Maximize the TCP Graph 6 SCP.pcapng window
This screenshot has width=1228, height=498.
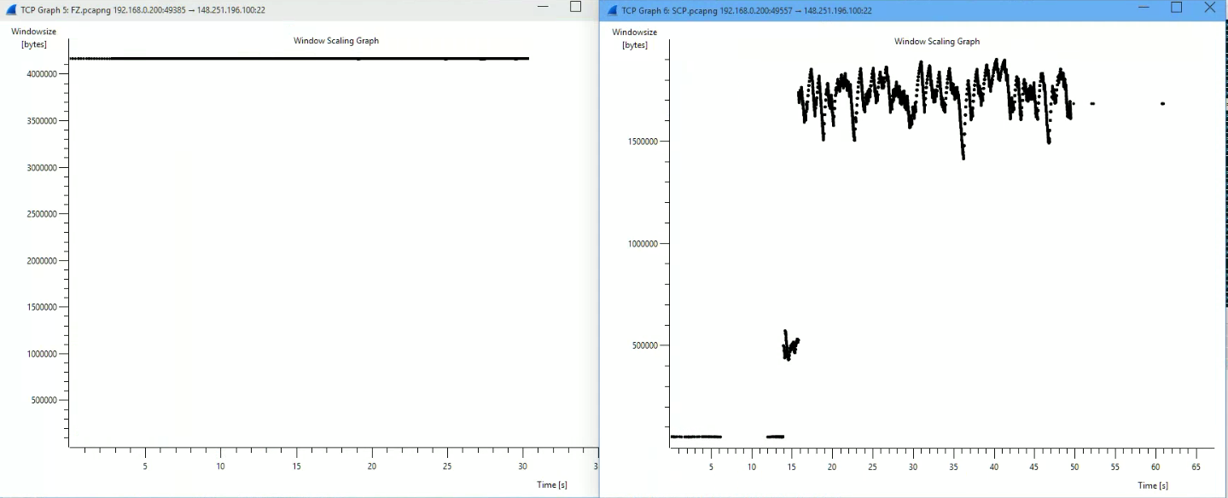point(1177,7)
